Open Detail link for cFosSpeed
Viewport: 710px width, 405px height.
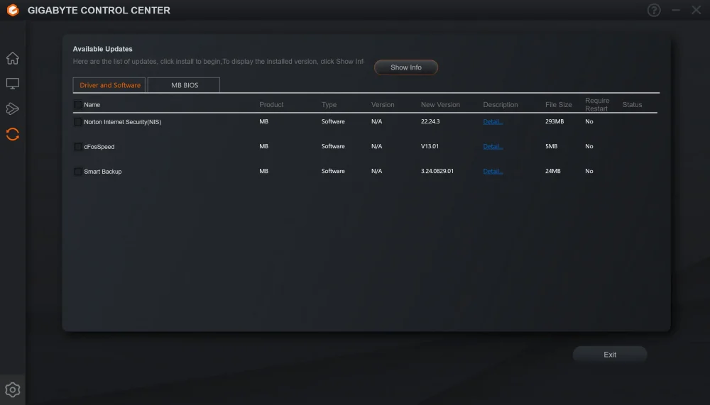pyautogui.click(x=493, y=147)
